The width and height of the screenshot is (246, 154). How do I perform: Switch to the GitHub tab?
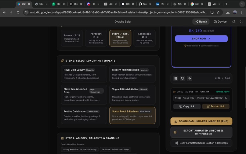(145, 4)
